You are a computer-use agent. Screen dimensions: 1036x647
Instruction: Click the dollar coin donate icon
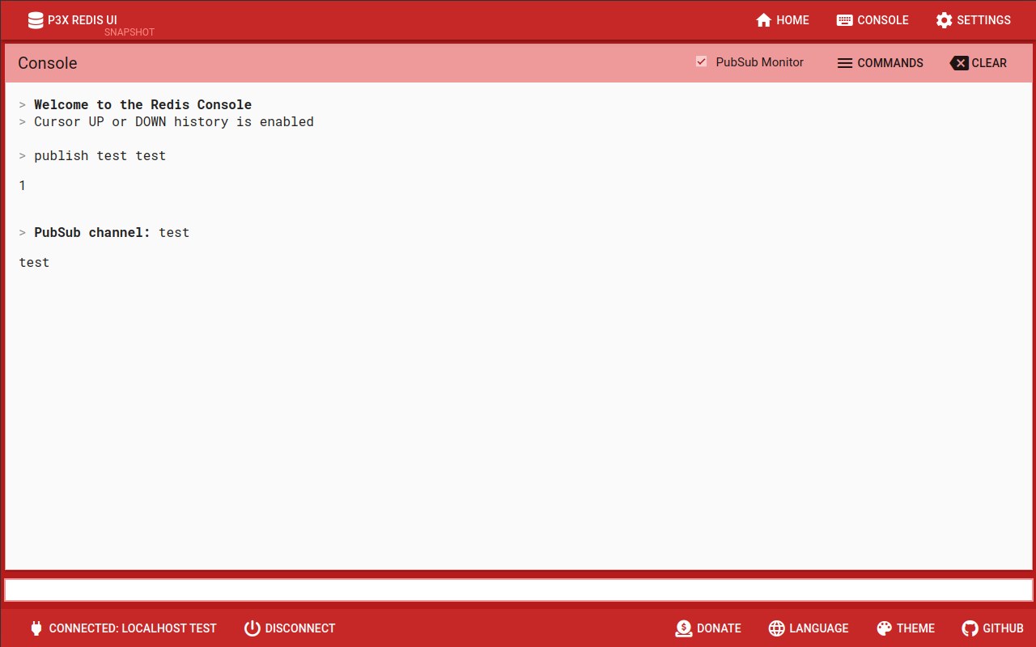(684, 628)
